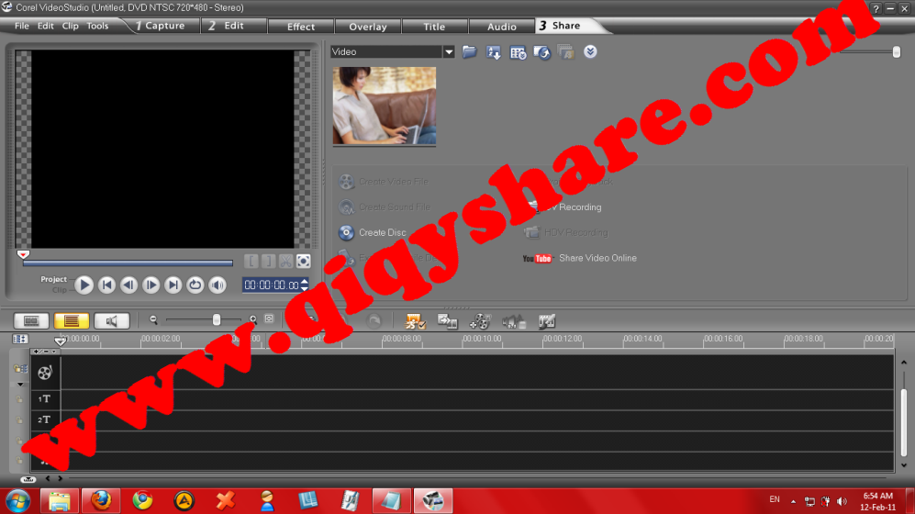Open the Clip menu
Viewport: 915px width, 514px height.
coord(70,26)
